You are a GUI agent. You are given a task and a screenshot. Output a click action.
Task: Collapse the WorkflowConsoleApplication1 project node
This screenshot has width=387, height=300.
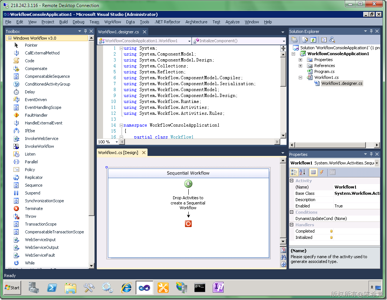[x=294, y=54]
